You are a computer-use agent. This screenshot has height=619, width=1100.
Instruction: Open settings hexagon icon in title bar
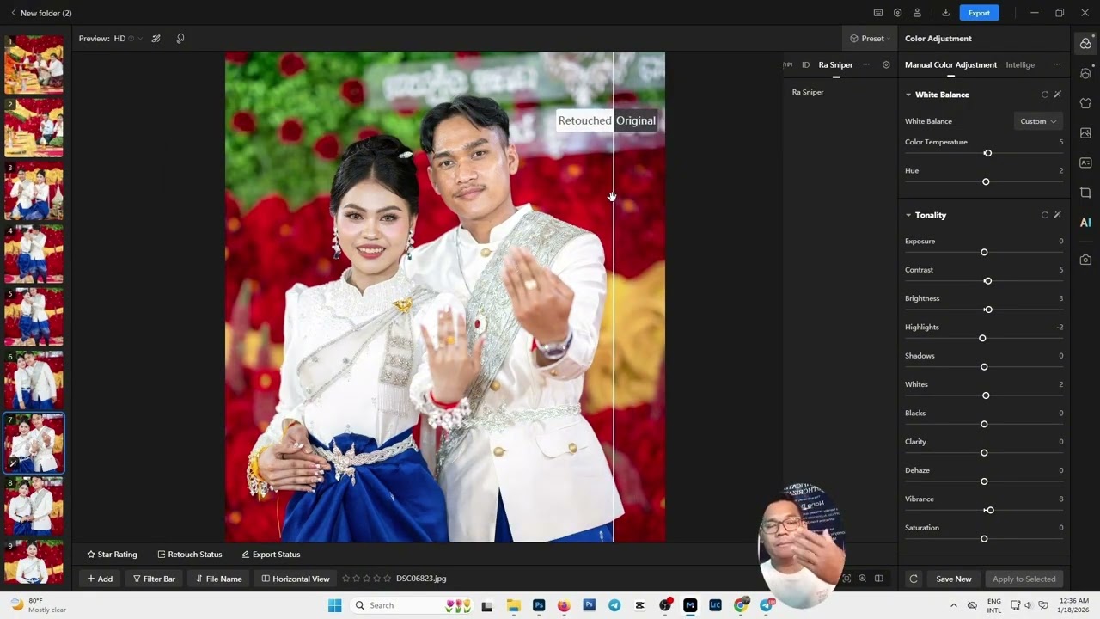[x=898, y=13]
